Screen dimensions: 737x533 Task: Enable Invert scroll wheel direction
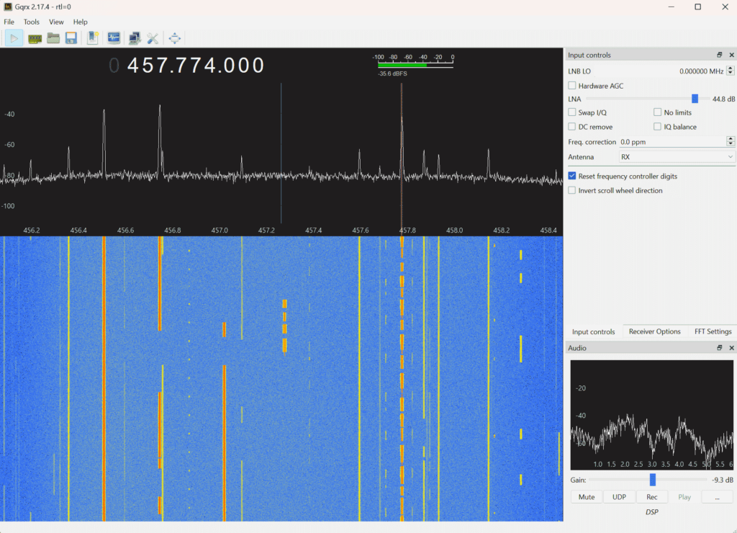pyautogui.click(x=572, y=191)
